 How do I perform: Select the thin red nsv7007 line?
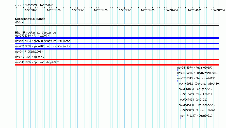[117, 54]
